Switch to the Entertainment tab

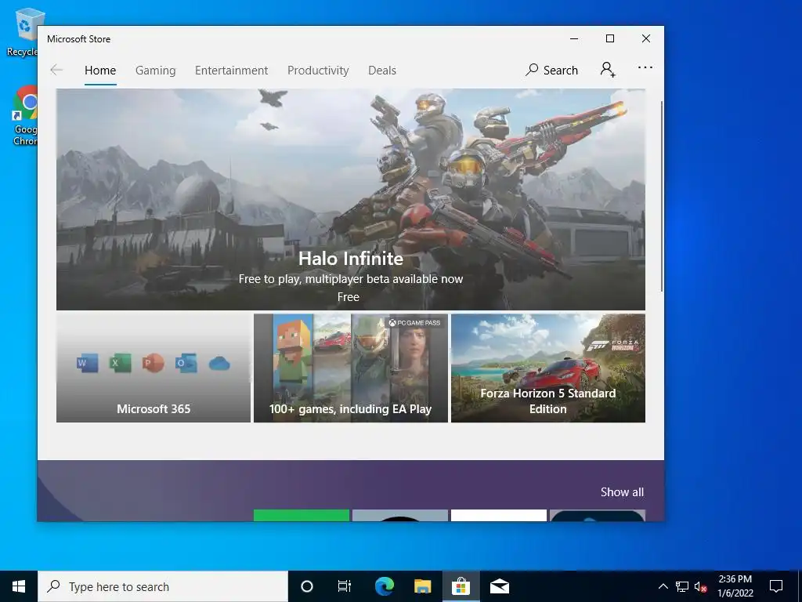pyautogui.click(x=231, y=70)
